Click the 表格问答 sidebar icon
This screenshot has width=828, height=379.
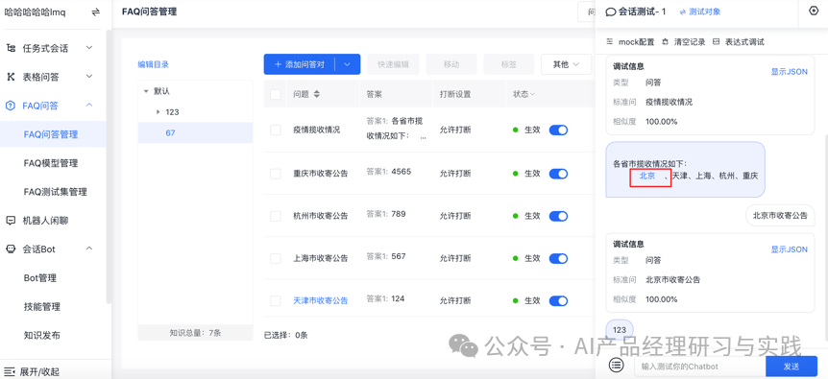pos(11,77)
